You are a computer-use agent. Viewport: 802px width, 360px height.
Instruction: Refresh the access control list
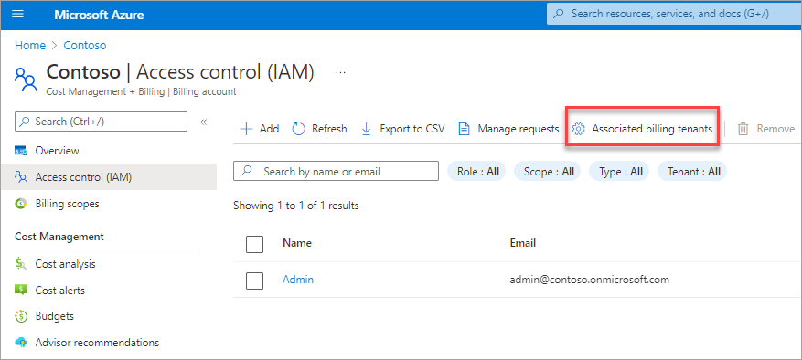coord(320,129)
